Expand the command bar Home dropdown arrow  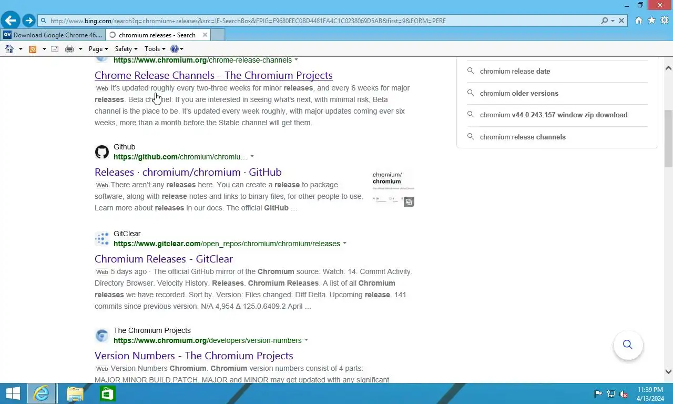(21, 49)
